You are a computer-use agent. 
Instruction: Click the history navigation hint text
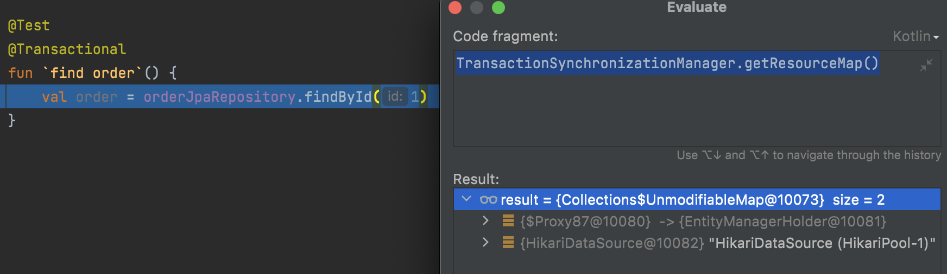pos(809,155)
